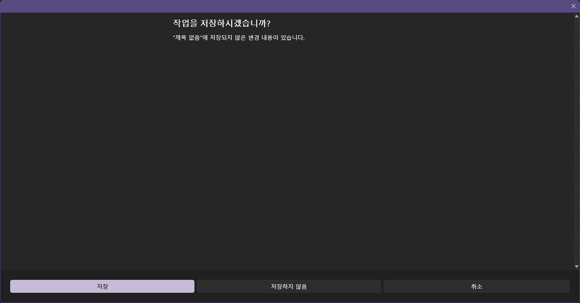This screenshot has width=580, height=303.
Task: Dismiss the save prompt via 취소
Action: pyautogui.click(x=476, y=286)
